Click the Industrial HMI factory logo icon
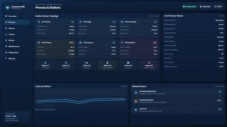 pyautogui.click(x=8, y=8)
